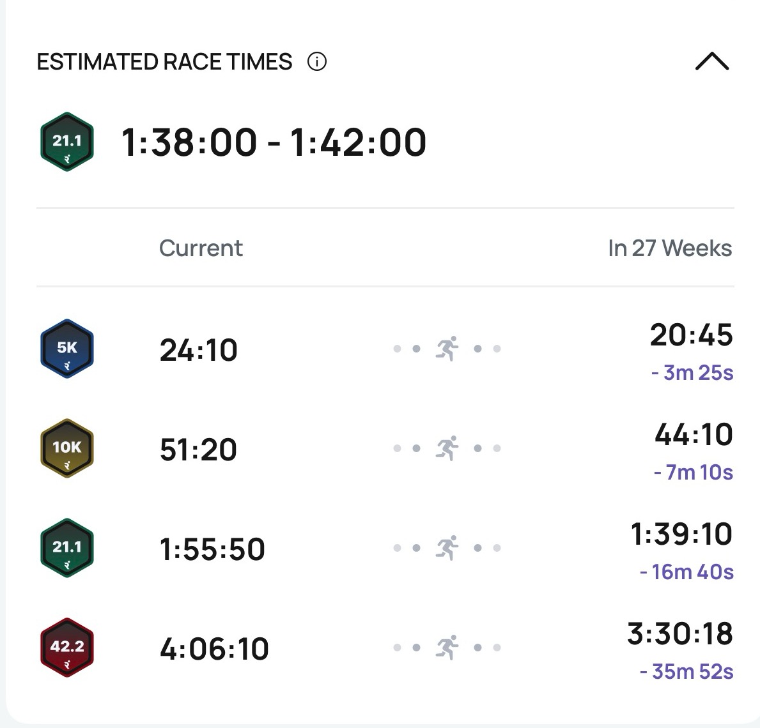Click the 21.1 badge next to goal time range
760x728 pixels.
coord(67,142)
